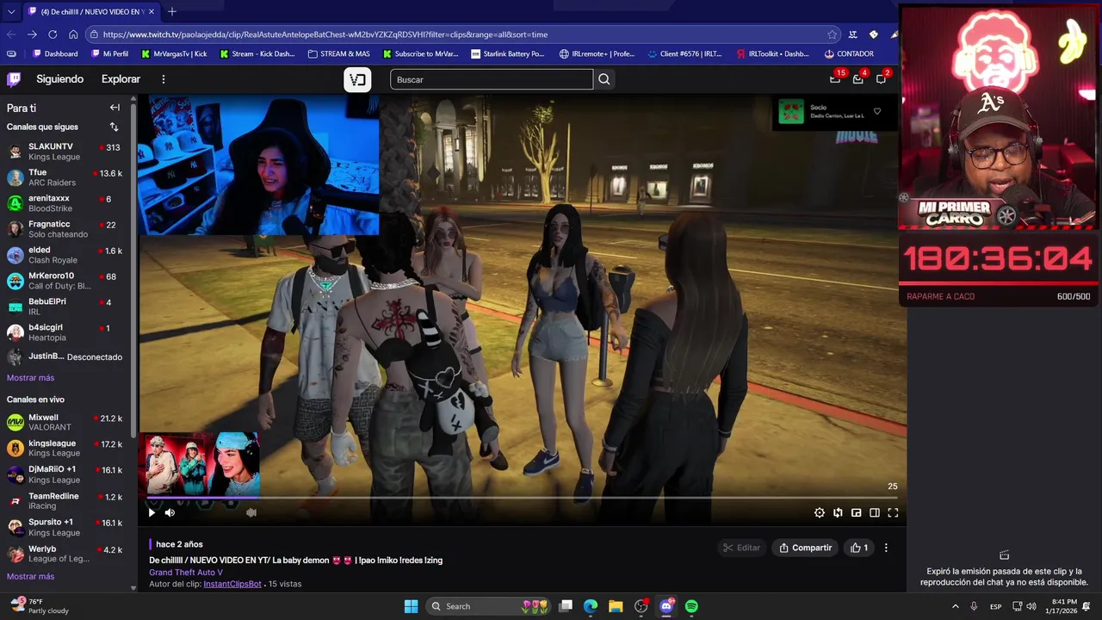This screenshot has width=1102, height=620.
Task: Open File Explorer from taskbar
Action: click(616, 606)
